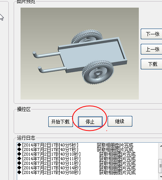The width and height of the screenshot is (162, 180).
Task: Click the 运行日志 group label
Action: point(26,138)
